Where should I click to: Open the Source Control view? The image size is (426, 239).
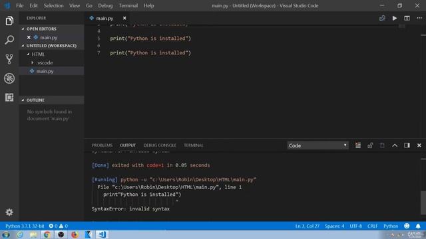click(9, 59)
